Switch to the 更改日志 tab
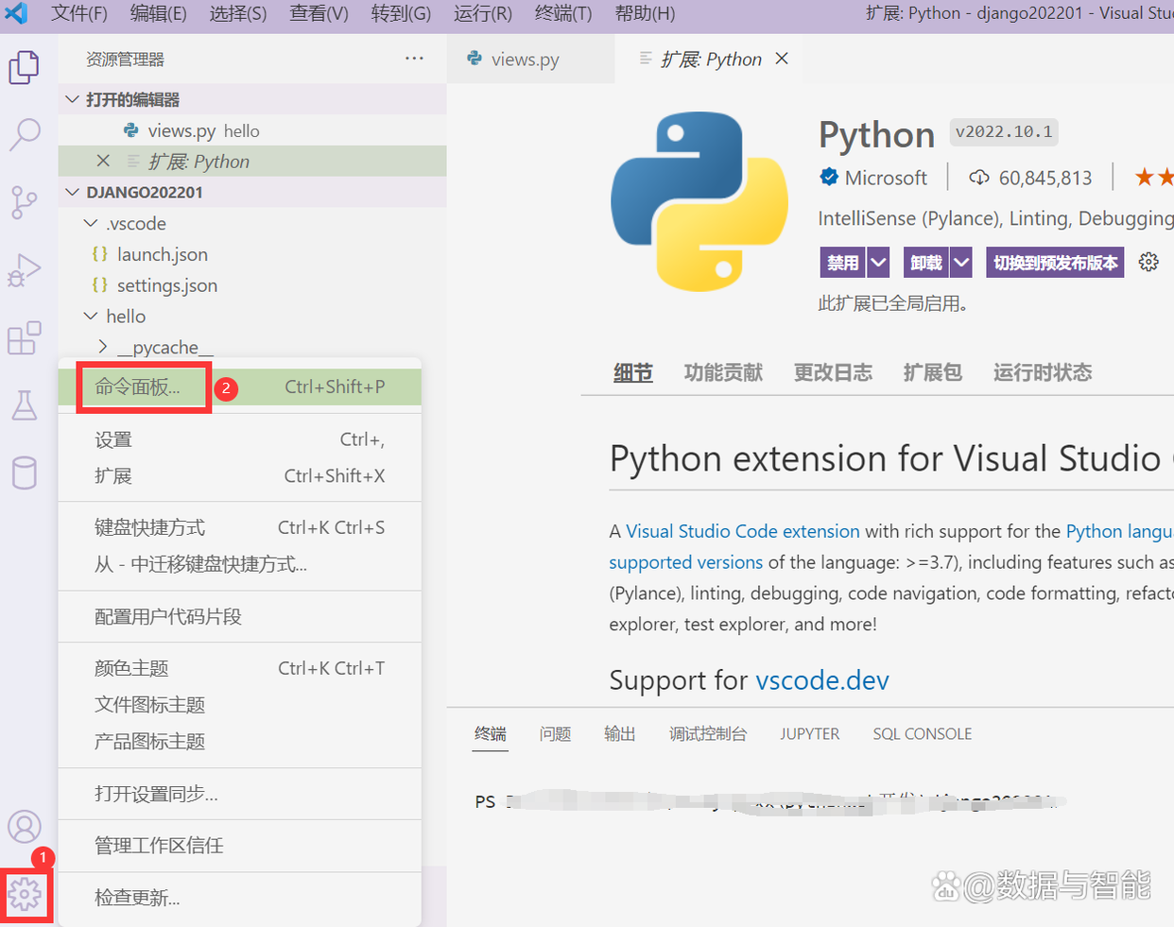 click(833, 372)
